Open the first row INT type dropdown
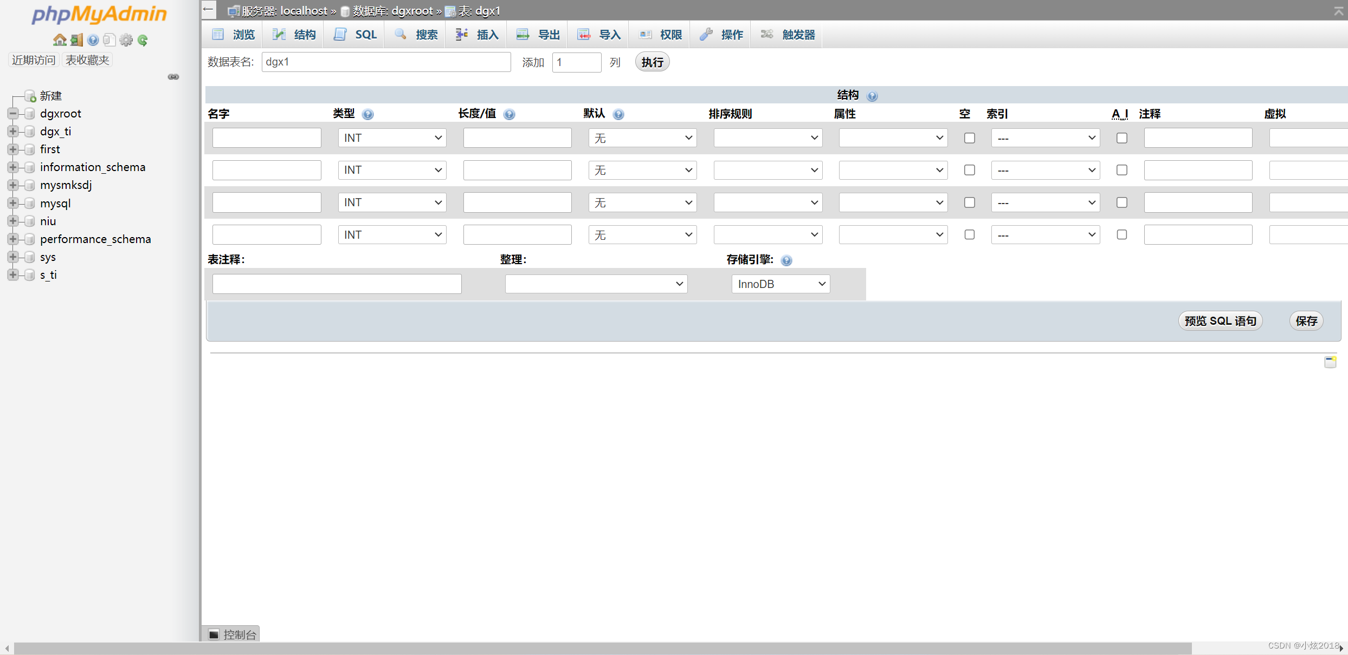 coord(392,138)
